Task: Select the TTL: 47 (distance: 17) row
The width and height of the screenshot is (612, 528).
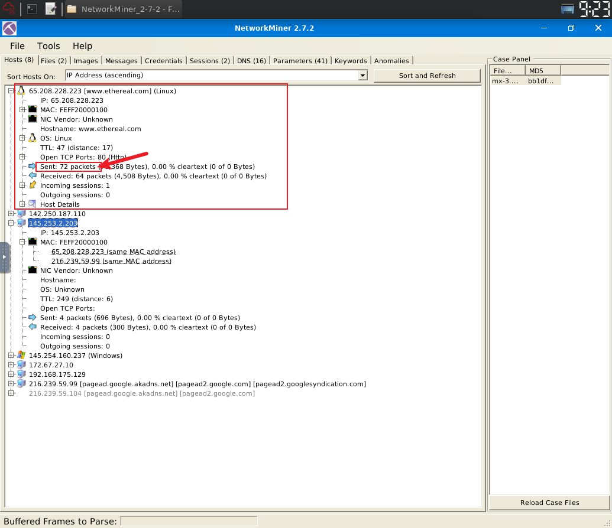Action: (76, 148)
